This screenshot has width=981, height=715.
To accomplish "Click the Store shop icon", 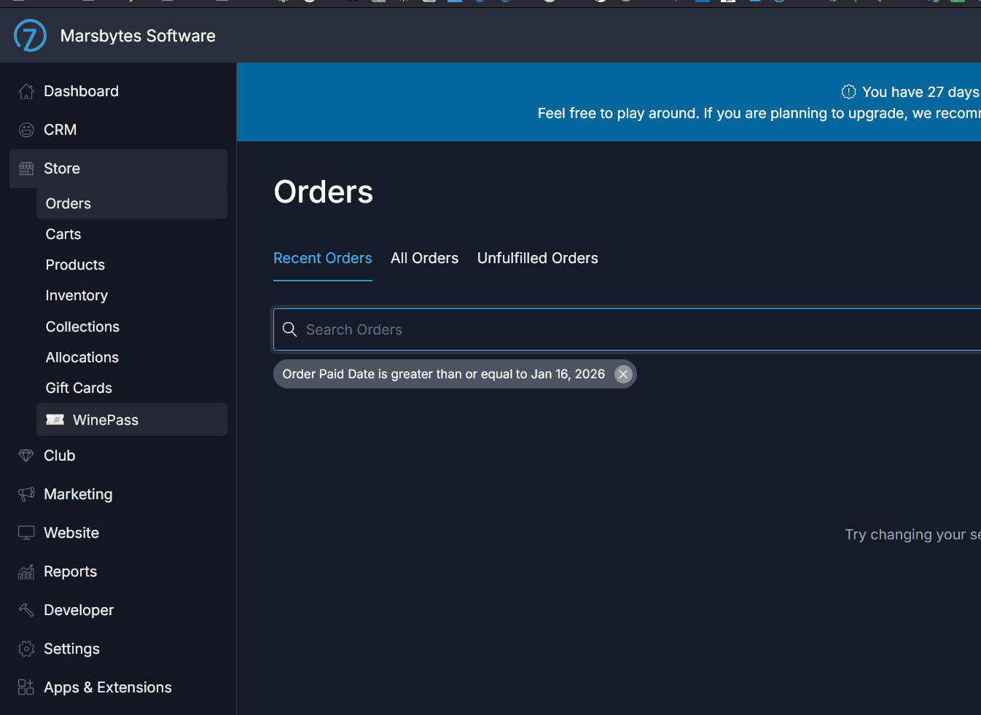I will [x=26, y=168].
